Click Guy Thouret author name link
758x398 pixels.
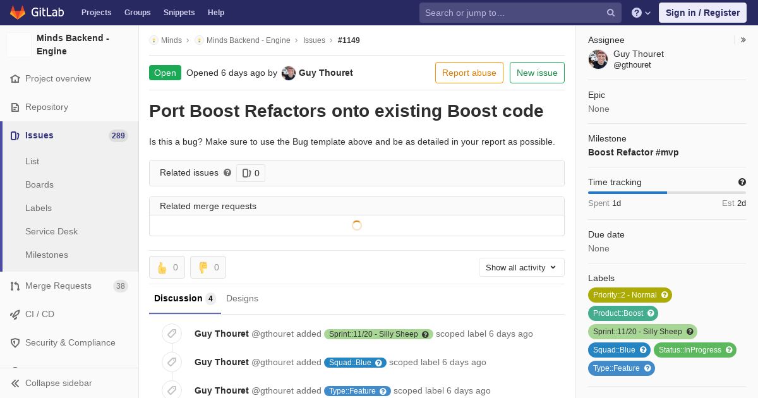[326, 73]
